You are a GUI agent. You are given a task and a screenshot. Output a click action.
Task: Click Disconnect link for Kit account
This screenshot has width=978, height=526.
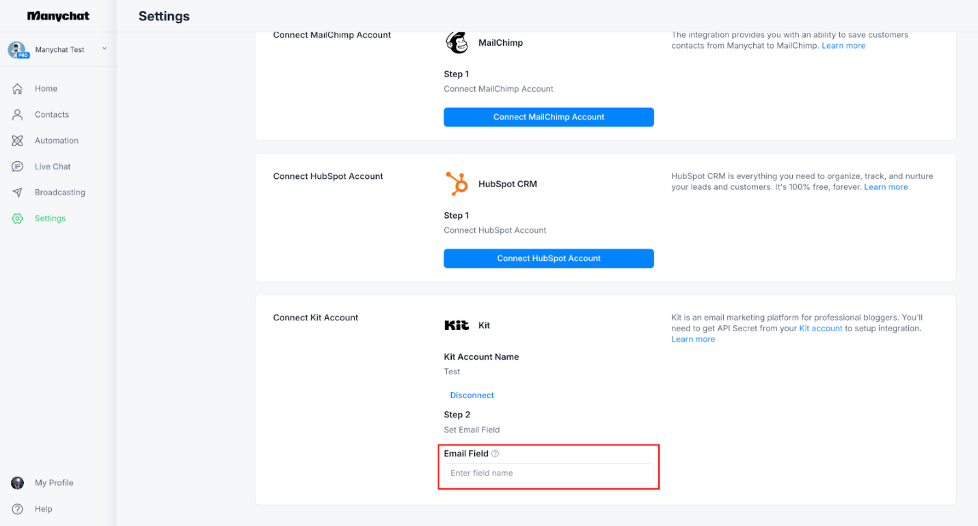click(472, 396)
